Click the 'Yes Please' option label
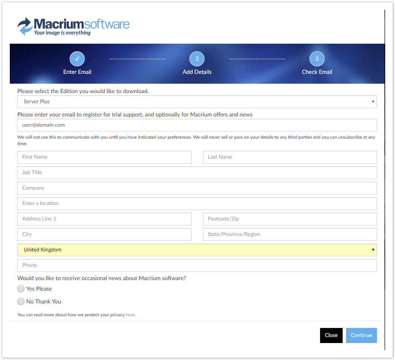The height and width of the screenshot is (360, 395). pyautogui.click(x=39, y=289)
